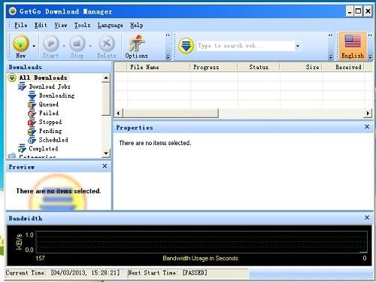Click the web search download arrow icon
The image size is (376, 282).
coord(186,46)
